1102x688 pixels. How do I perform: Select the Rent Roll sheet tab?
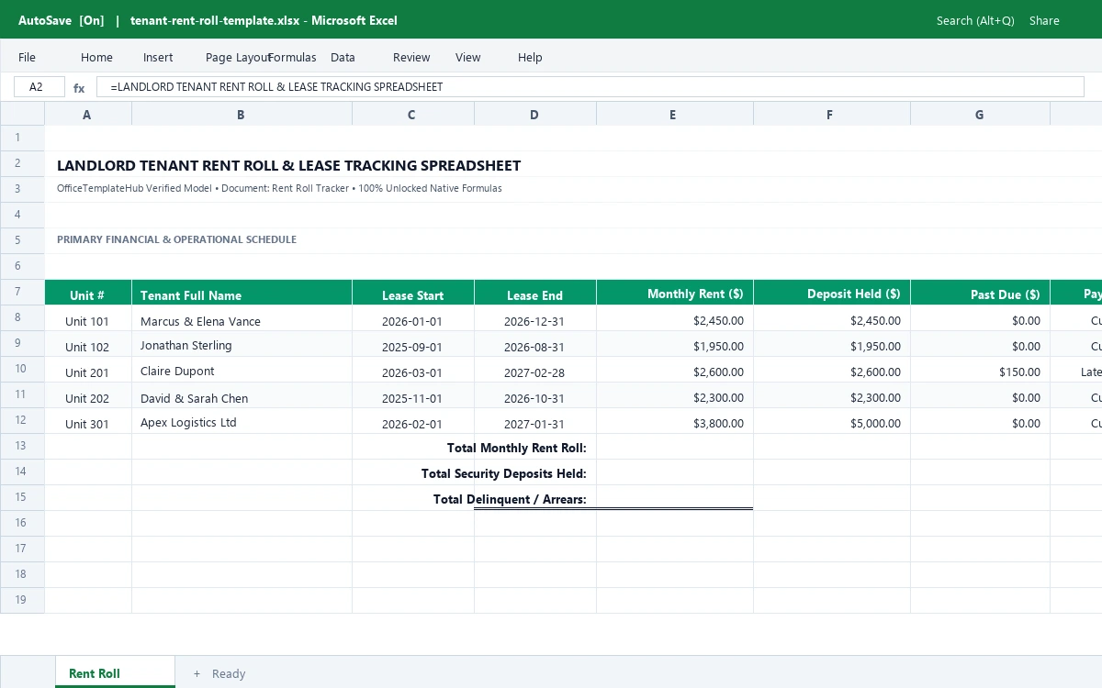pyautogui.click(x=115, y=672)
